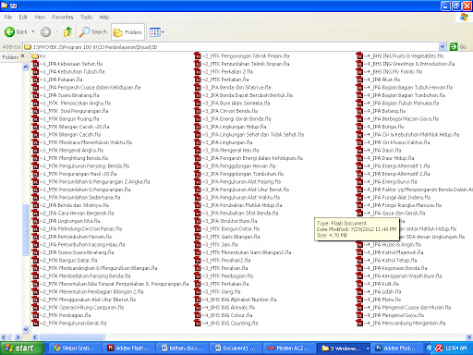473x355 pixels.
Task: Go up one folder level
Action: click(67, 31)
